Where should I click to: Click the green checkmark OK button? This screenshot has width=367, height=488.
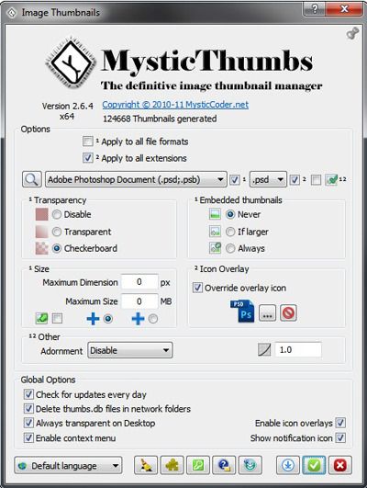coord(314,465)
